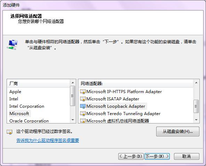Click manufacturer list scroll up arrow

click(x=72, y=83)
